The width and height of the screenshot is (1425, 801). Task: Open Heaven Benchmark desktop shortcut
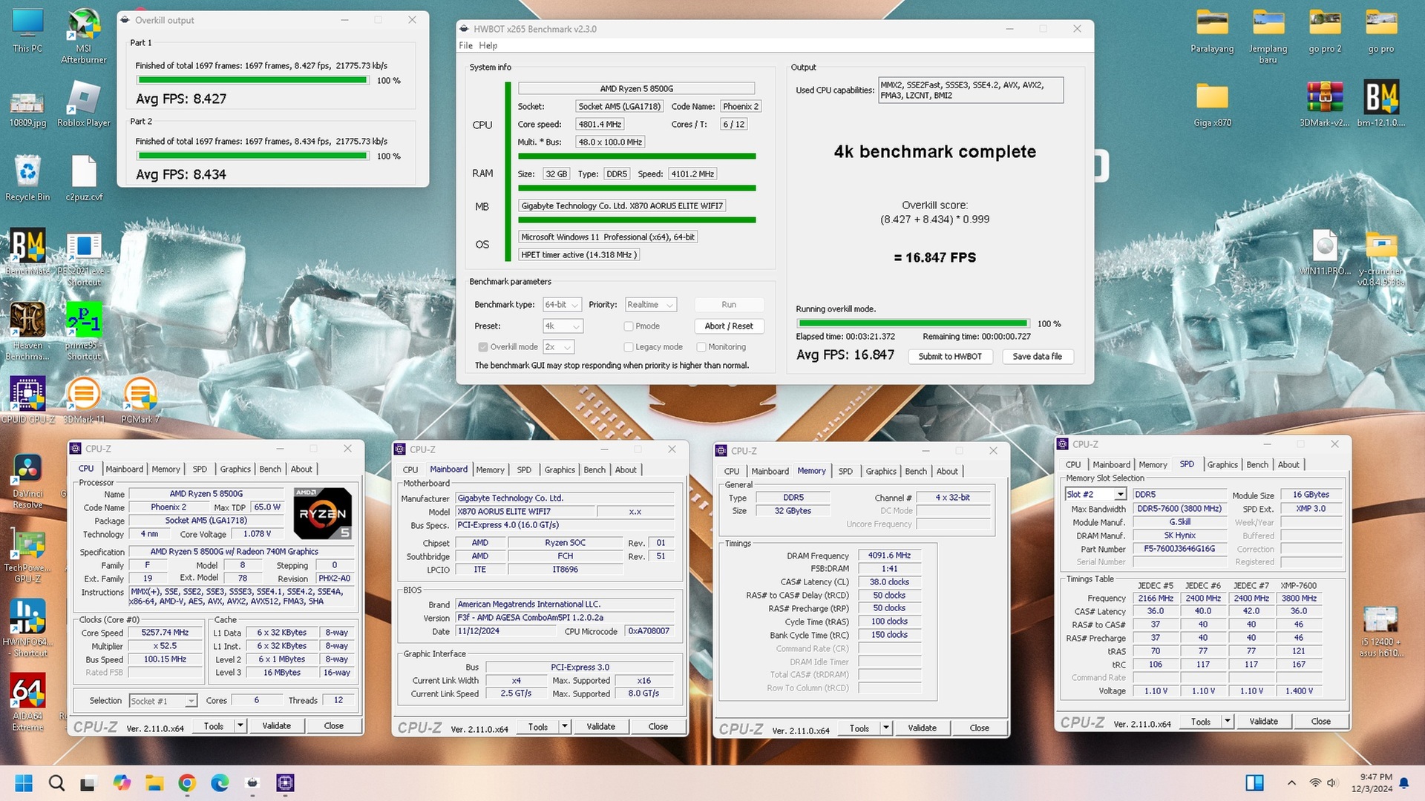(x=27, y=331)
